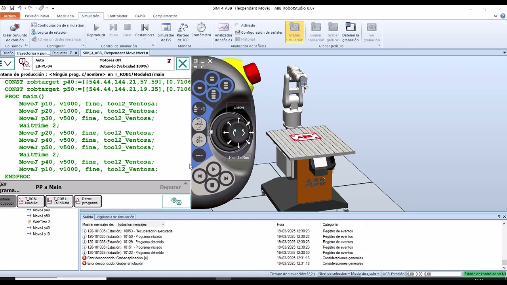Select the Salida output tab

pyautogui.click(x=88, y=217)
